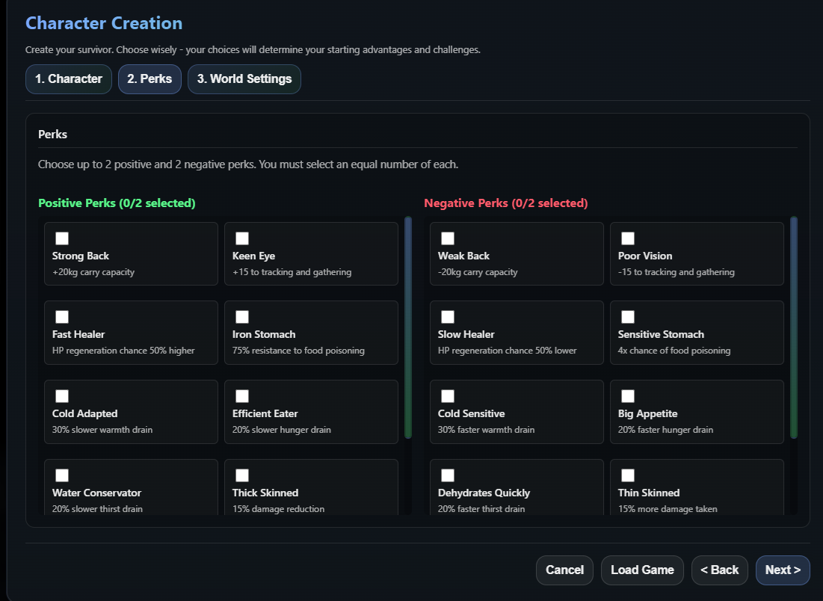
Task: Select the Weak Back negative perk checkbox
Action: point(448,238)
